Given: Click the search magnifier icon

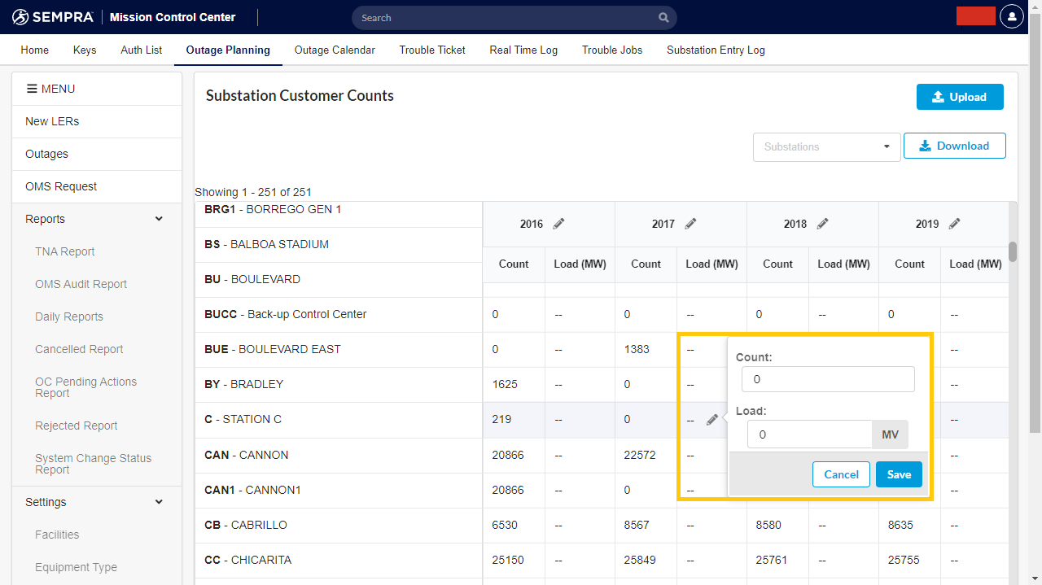Looking at the screenshot, I should point(664,18).
